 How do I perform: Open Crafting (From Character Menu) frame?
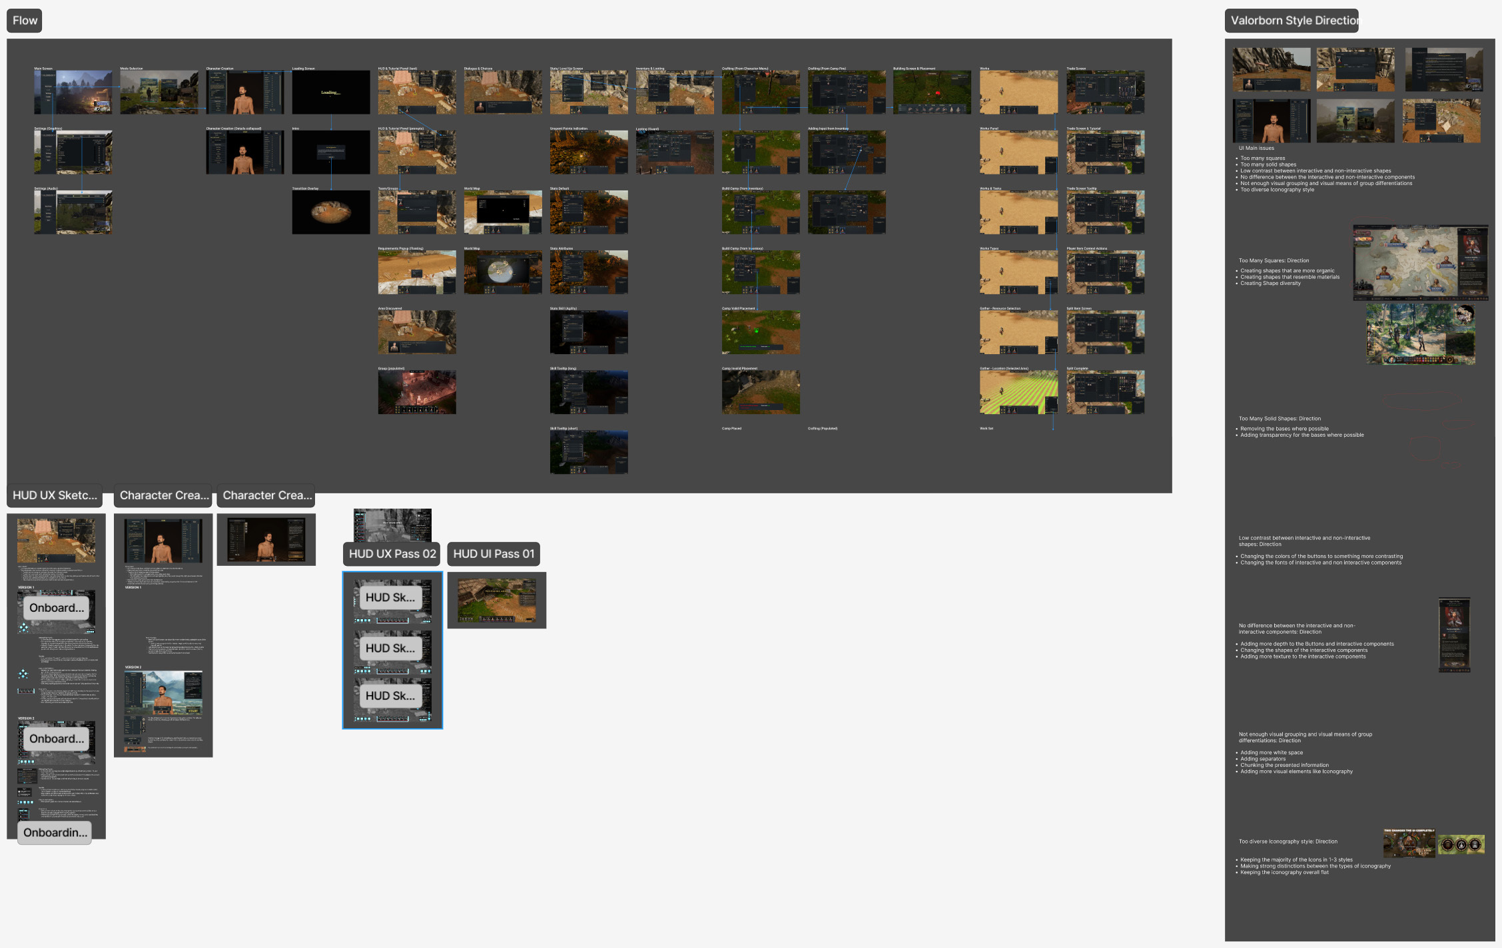pos(761,93)
